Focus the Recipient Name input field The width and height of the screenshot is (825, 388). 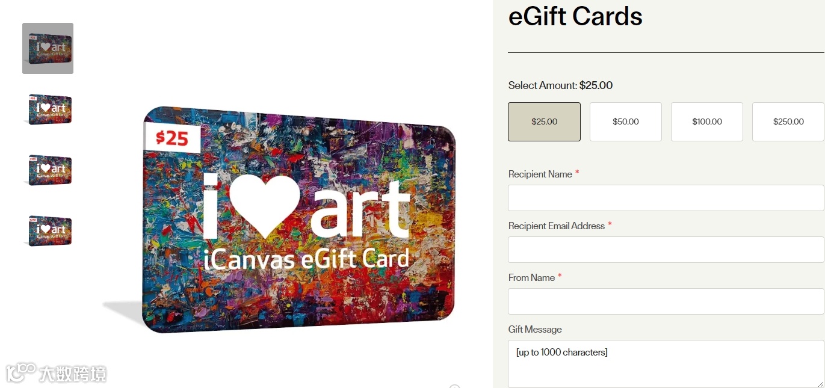click(666, 198)
